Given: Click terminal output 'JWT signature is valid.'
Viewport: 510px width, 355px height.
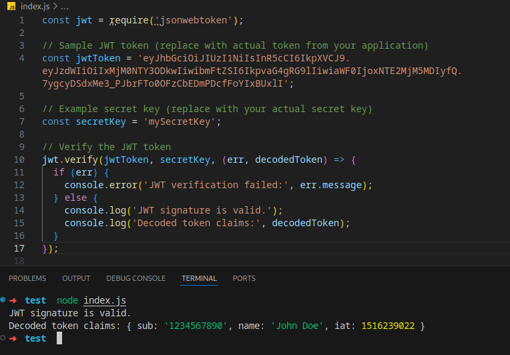Looking at the screenshot, I should pyautogui.click(x=69, y=313).
